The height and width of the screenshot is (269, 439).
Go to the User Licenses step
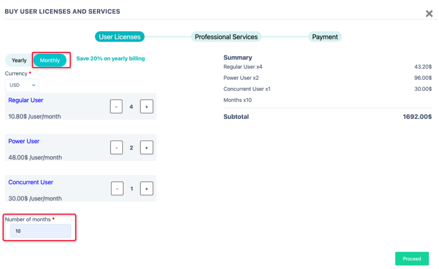120,37
